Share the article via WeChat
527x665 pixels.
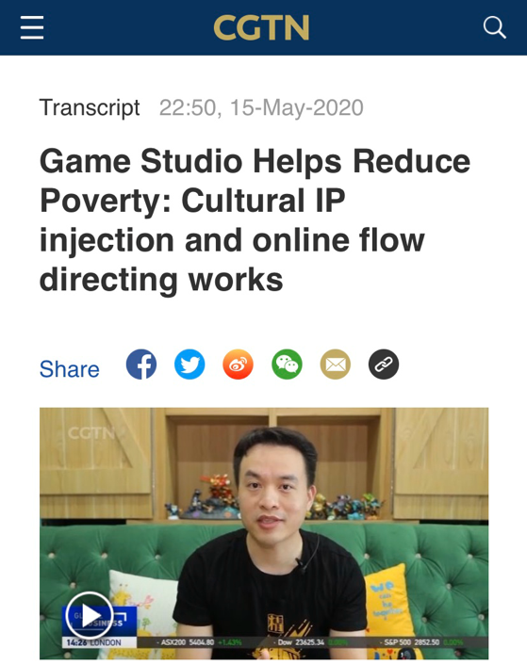click(x=287, y=364)
